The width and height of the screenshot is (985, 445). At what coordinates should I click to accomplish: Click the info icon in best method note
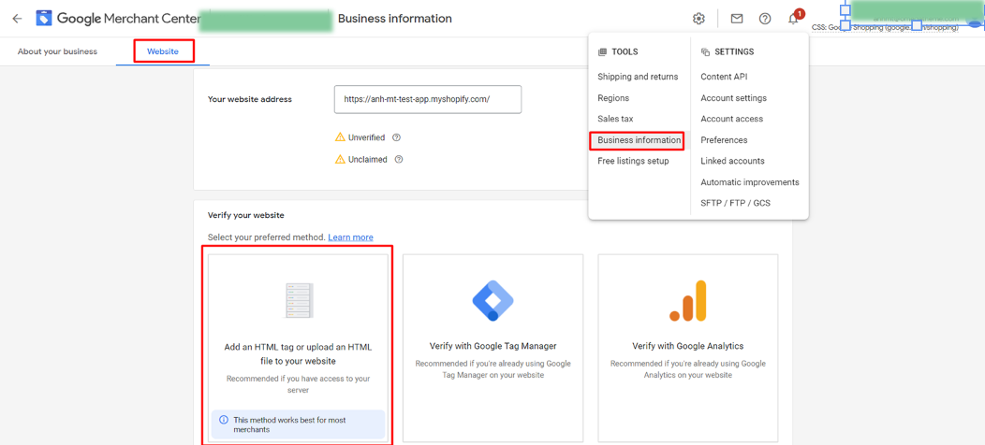point(224,420)
